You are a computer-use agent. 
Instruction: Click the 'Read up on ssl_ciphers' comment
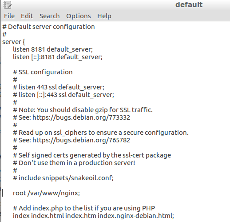[x=101, y=133]
